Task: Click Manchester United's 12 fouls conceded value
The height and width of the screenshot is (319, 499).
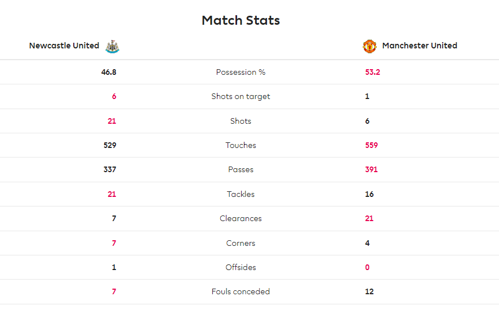Action: 369,291
